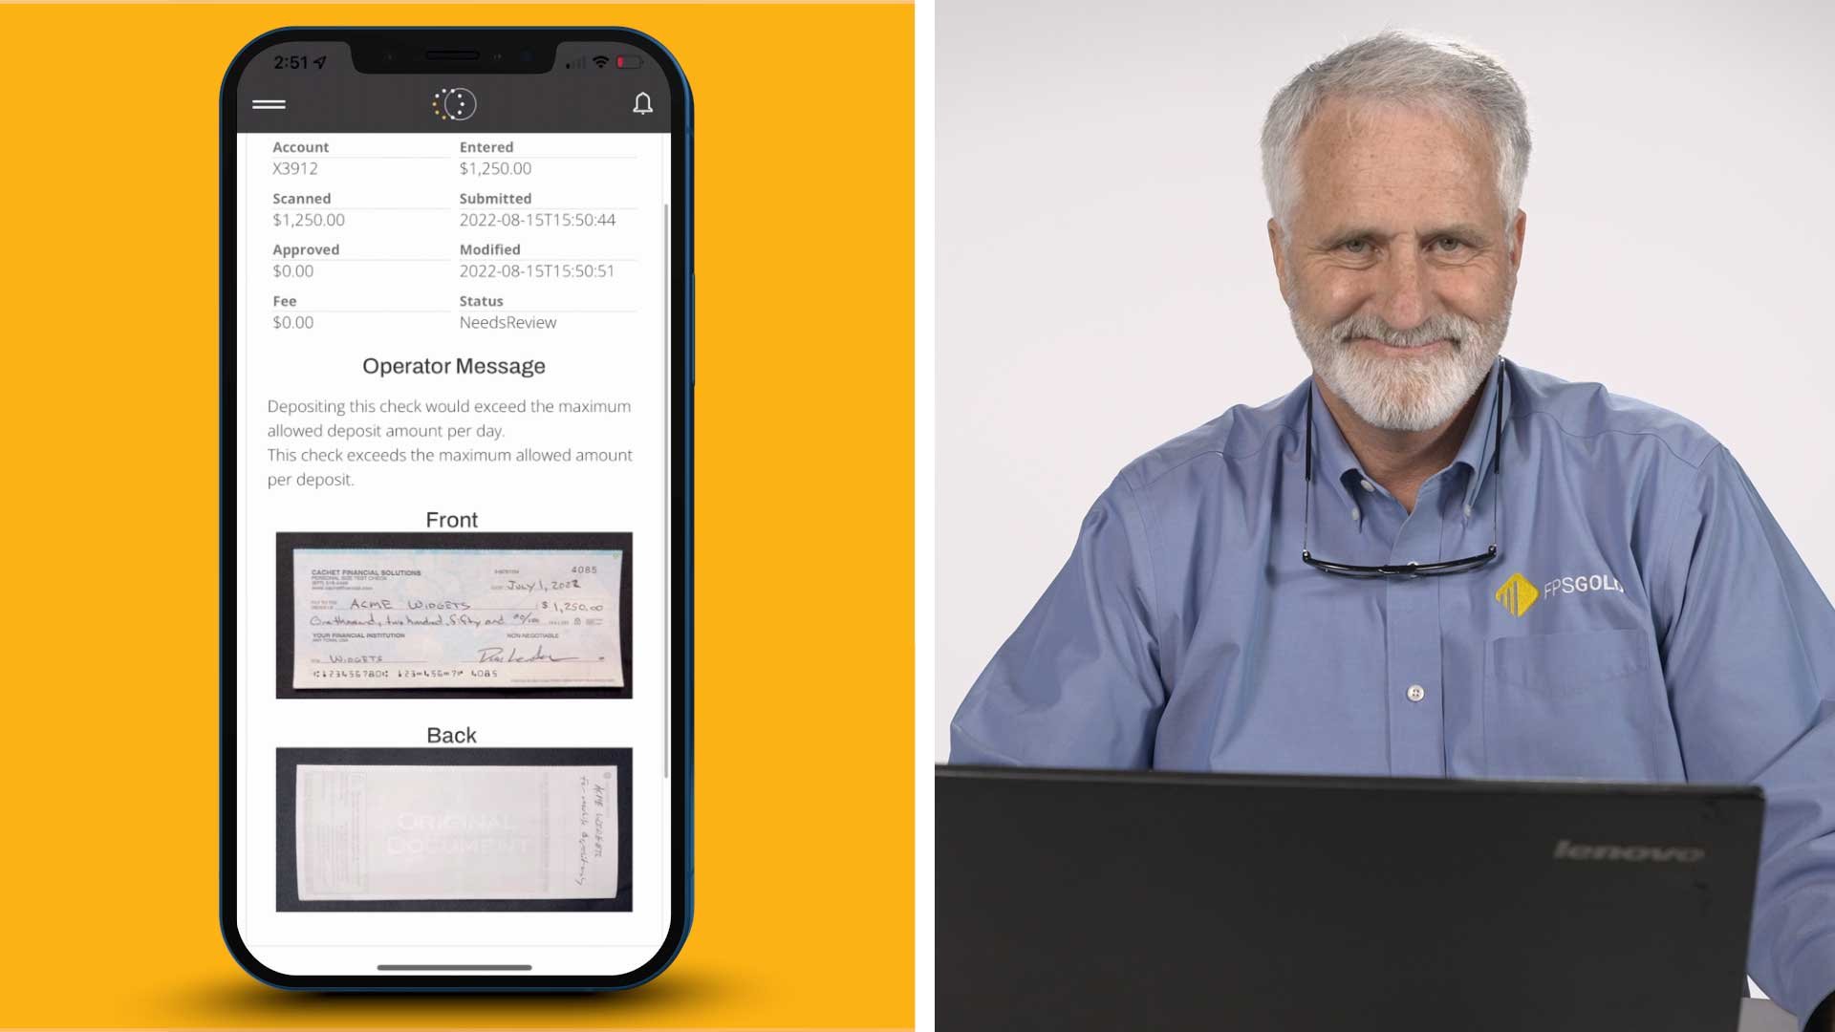
Task: Toggle the NeedsReview status indicator
Action: click(x=507, y=321)
